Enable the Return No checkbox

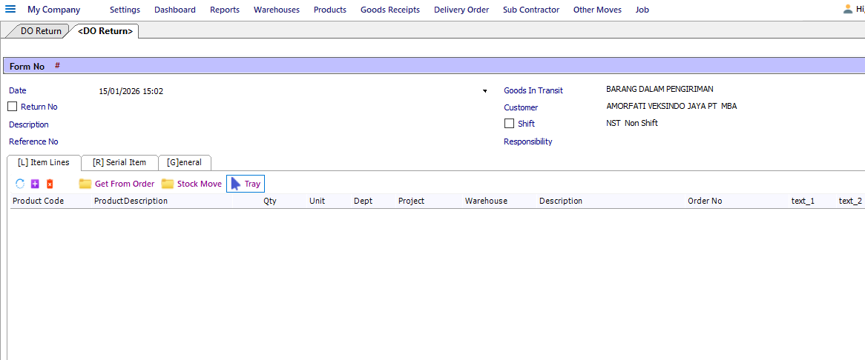coord(12,106)
